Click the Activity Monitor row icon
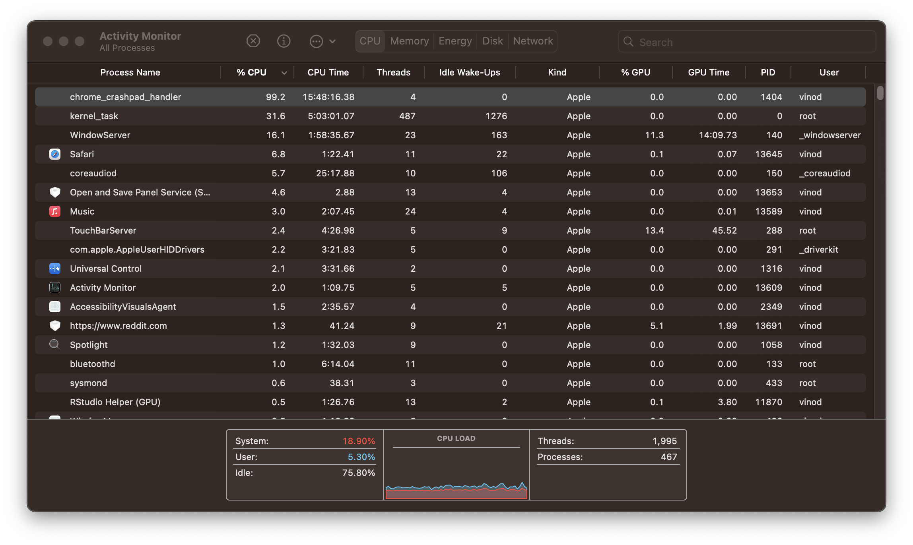 [x=55, y=288]
